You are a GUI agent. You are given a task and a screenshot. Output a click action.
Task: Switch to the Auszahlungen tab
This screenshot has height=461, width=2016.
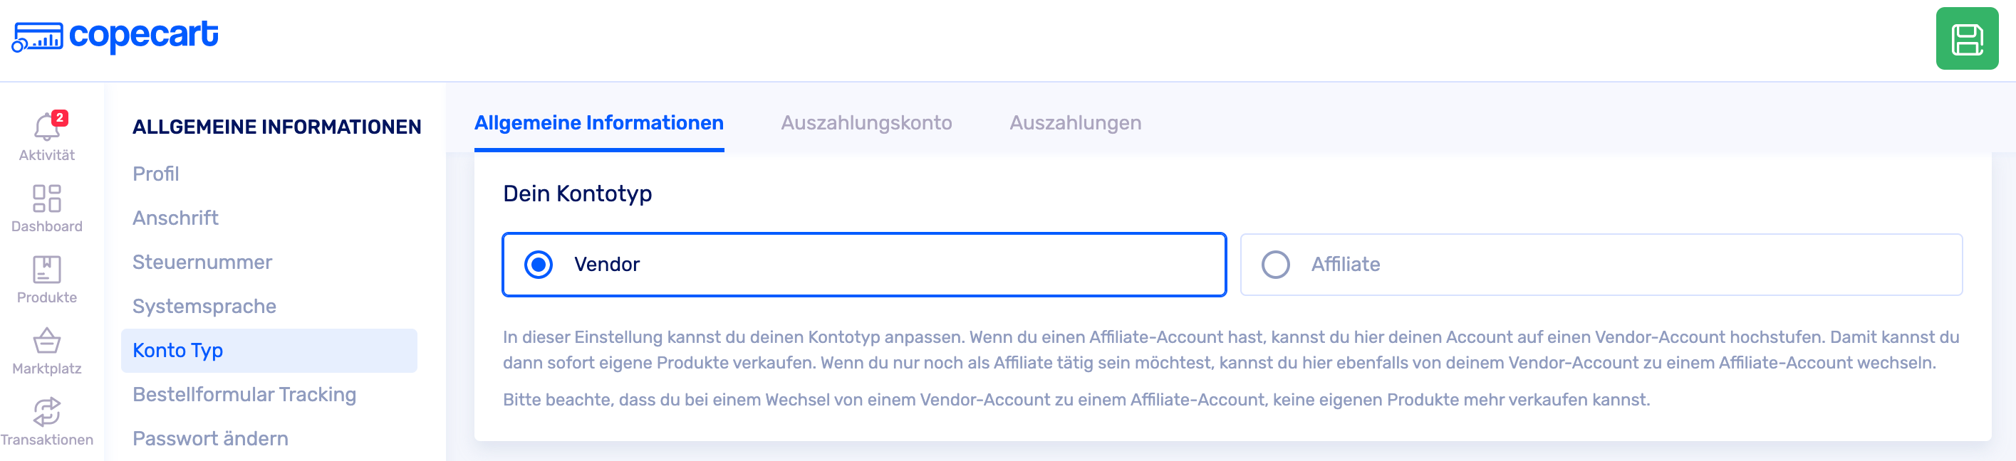pyautogui.click(x=1074, y=122)
